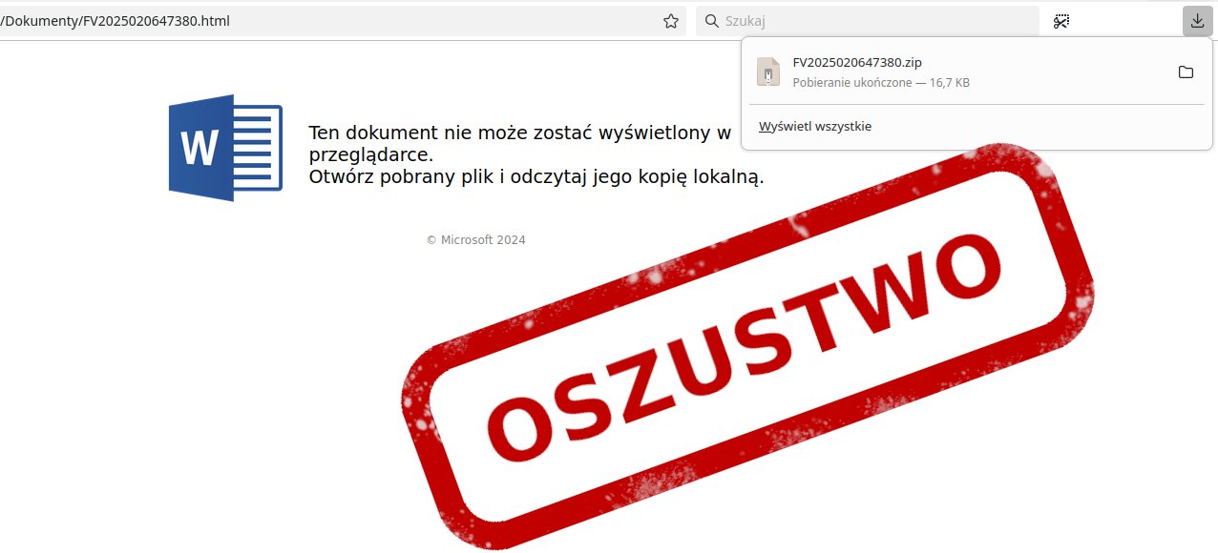This screenshot has height=553, width=1218.
Task: Bookmark this page with the star icon
Action: [x=671, y=21]
